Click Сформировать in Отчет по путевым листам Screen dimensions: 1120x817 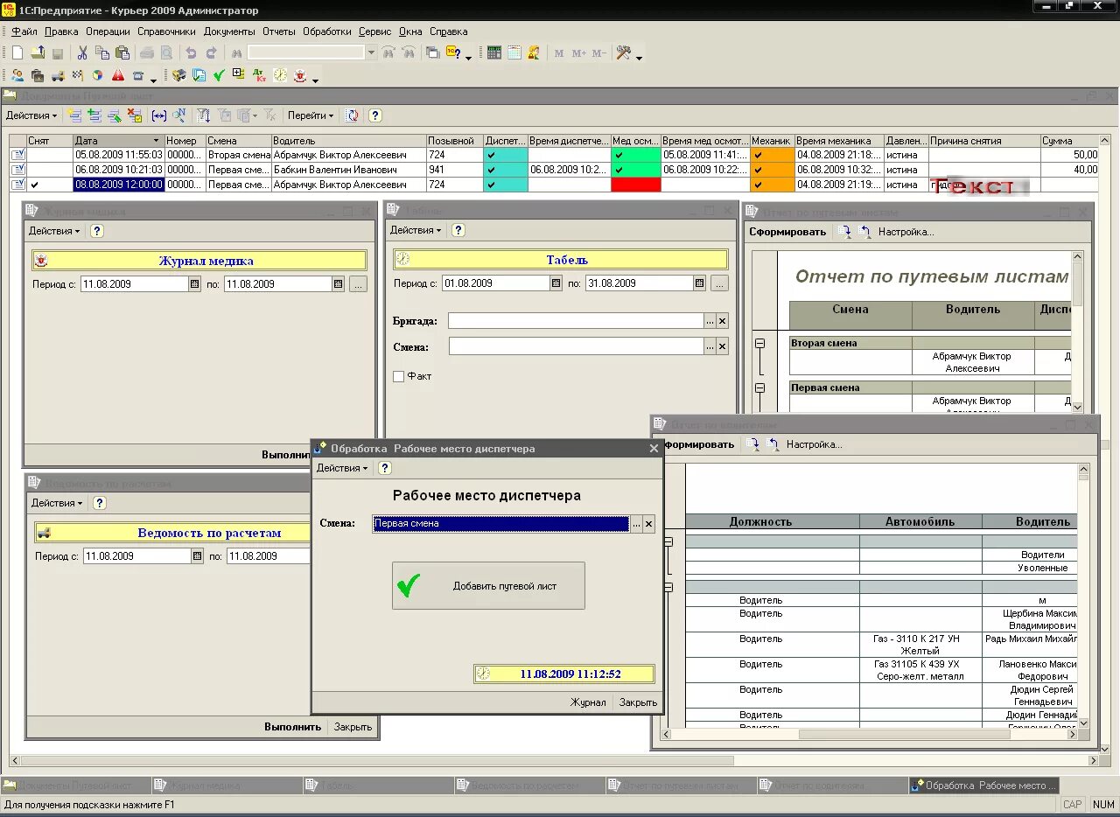pyautogui.click(x=787, y=232)
